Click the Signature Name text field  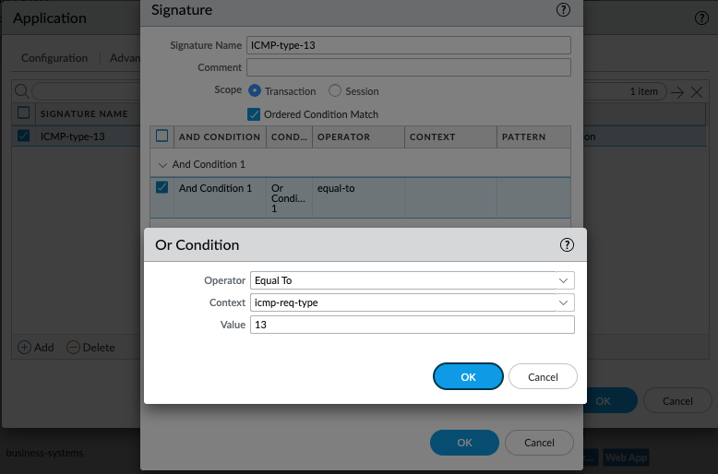(408, 45)
